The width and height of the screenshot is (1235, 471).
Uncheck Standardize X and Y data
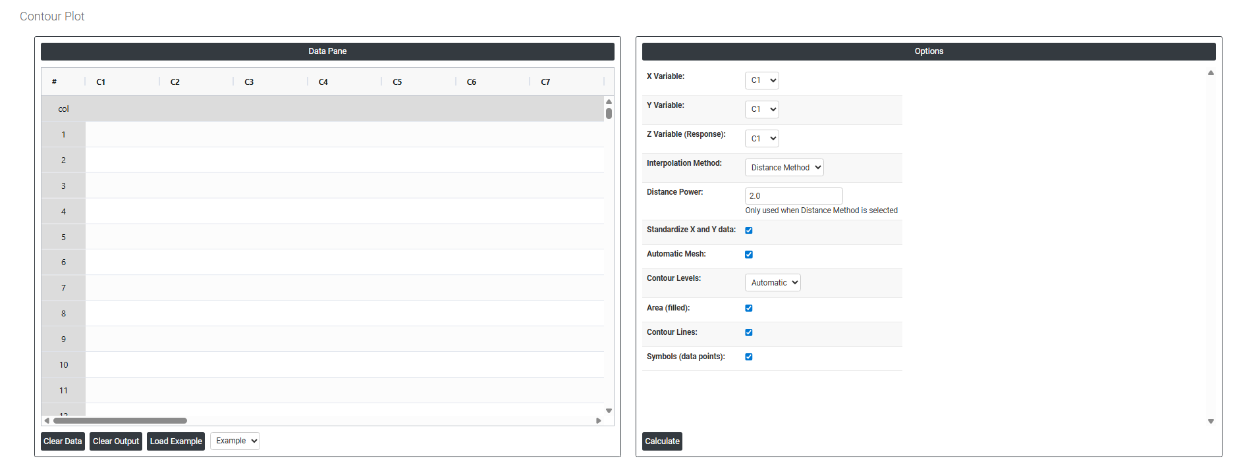(749, 230)
